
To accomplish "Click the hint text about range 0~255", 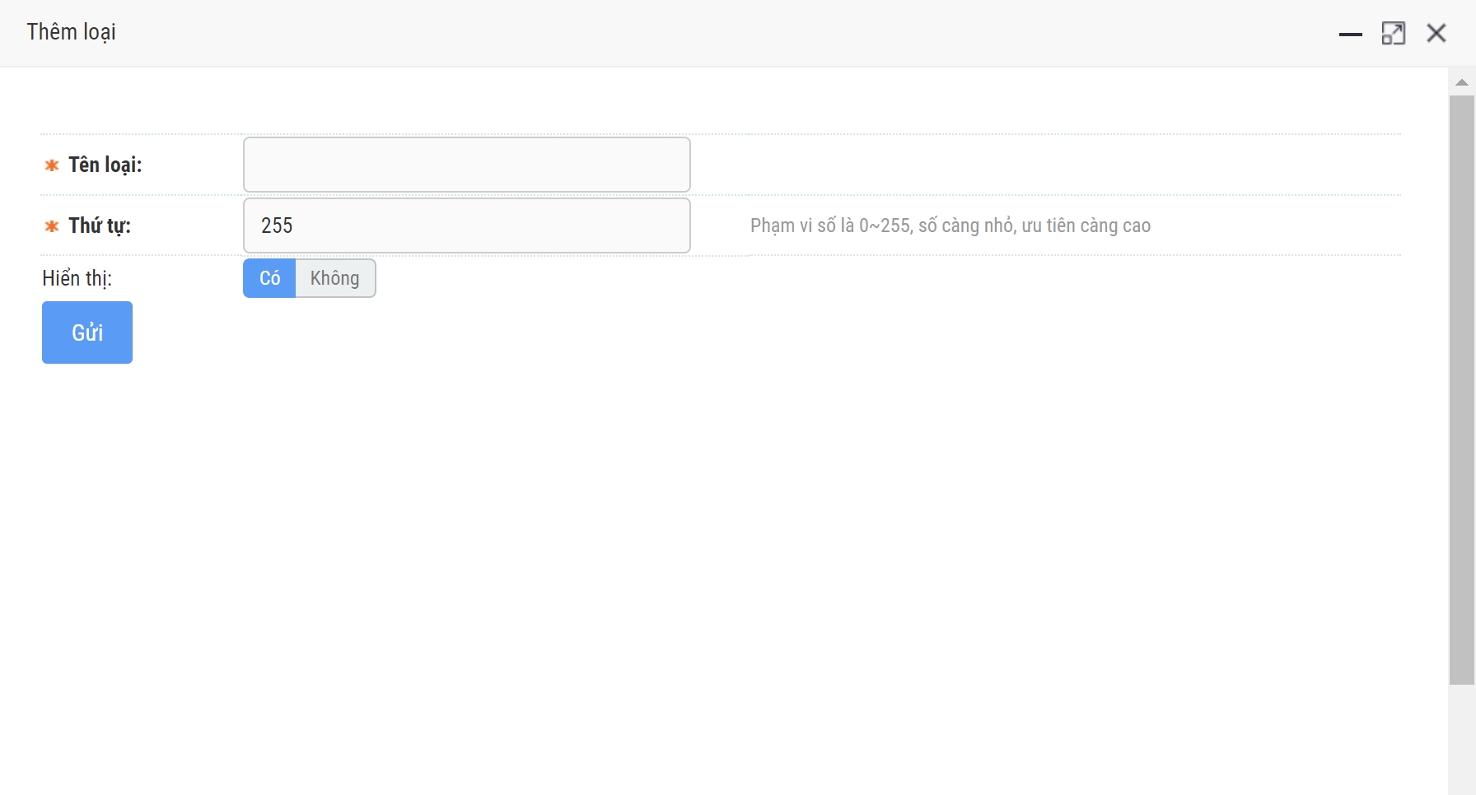I will point(950,225).
